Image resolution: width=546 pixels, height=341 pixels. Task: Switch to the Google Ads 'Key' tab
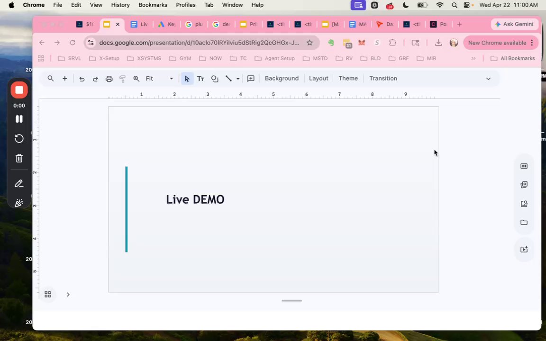(x=166, y=24)
